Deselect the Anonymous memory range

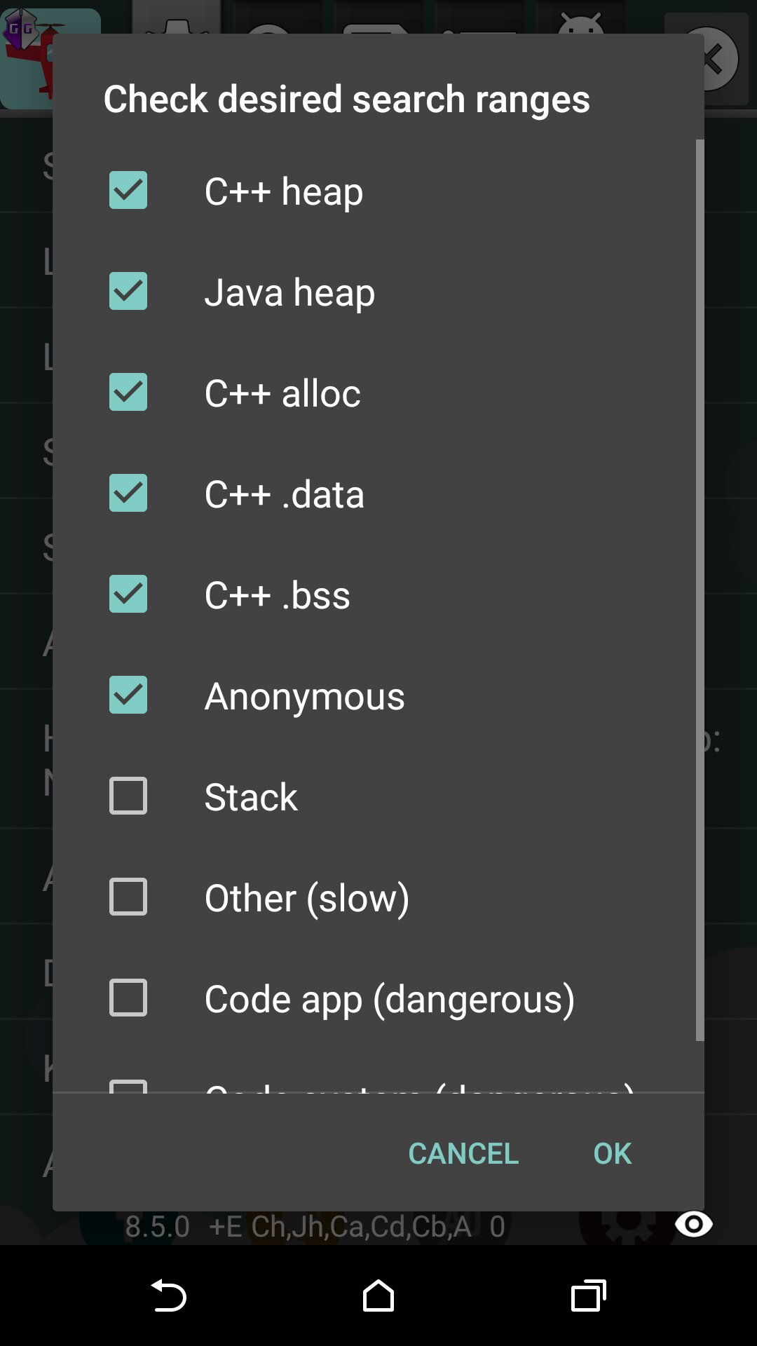point(128,695)
